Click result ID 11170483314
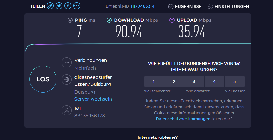 (x=143, y=6)
